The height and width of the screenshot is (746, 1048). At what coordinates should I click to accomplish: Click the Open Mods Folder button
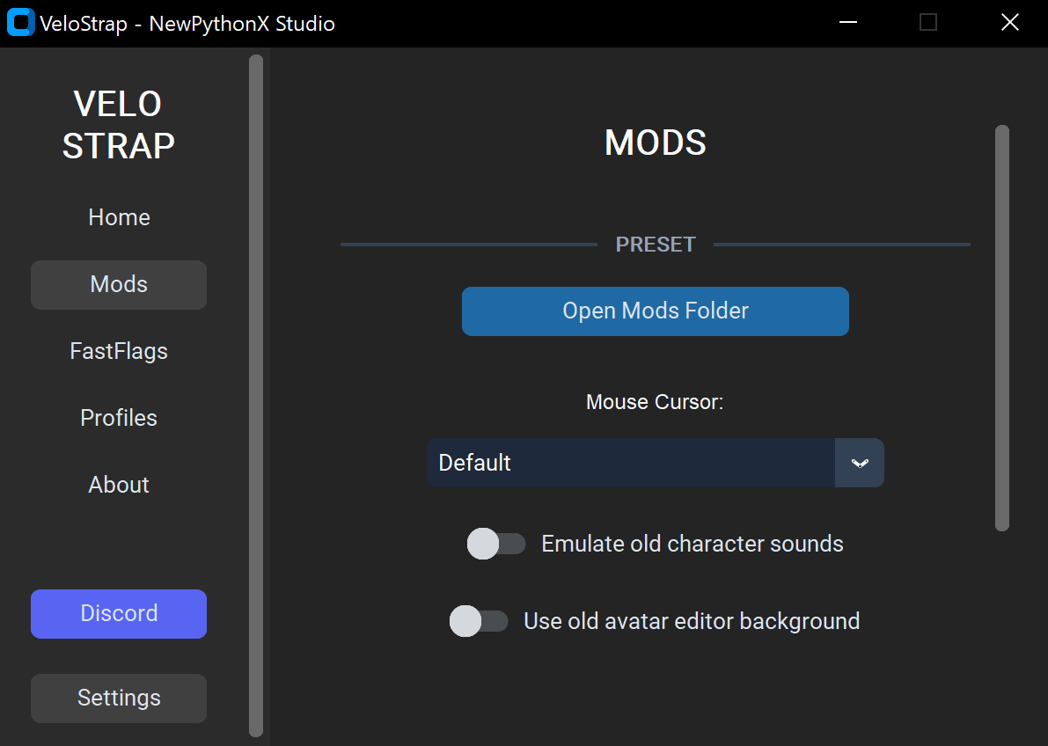click(x=655, y=311)
